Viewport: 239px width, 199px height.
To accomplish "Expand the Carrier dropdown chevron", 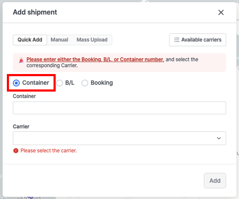I will point(219,138).
